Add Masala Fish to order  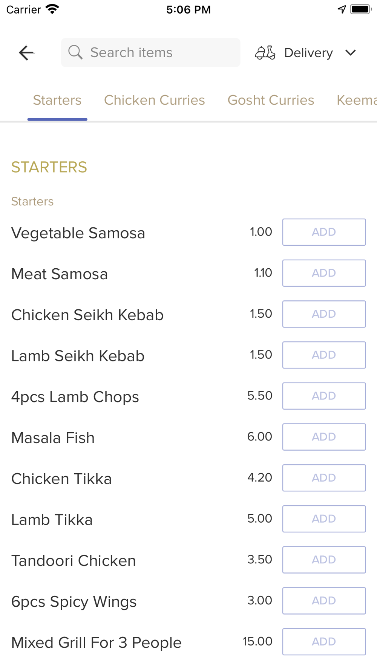point(324,437)
